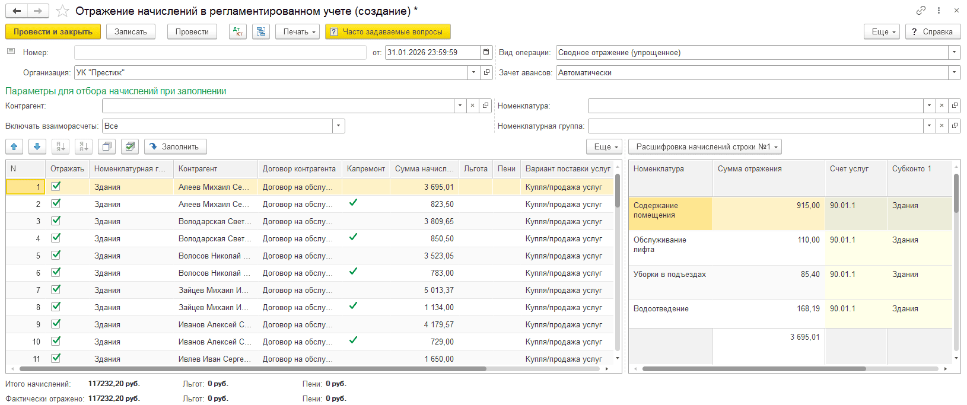Toggle Отражать checkbox in row 9
The width and height of the screenshot is (967, 405).
[56, 324]
